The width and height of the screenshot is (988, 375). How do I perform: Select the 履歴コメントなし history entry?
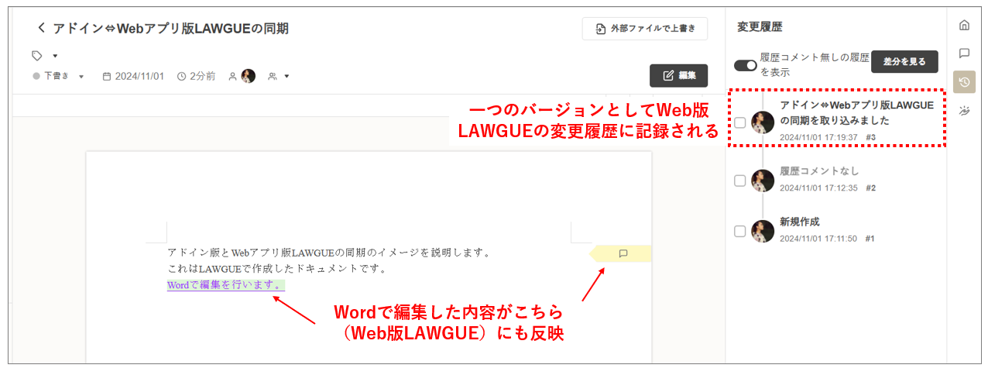point(819,171)
